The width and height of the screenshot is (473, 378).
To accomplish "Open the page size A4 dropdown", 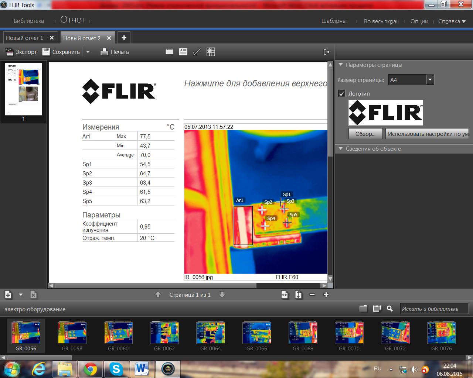I will pos(430,80).
